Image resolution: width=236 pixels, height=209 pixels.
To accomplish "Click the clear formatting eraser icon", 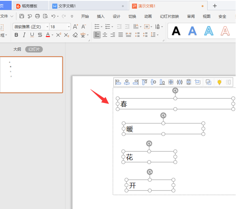I will [75, 35].
